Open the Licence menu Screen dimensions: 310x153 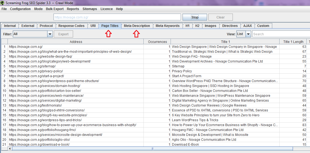coord(107,9)
